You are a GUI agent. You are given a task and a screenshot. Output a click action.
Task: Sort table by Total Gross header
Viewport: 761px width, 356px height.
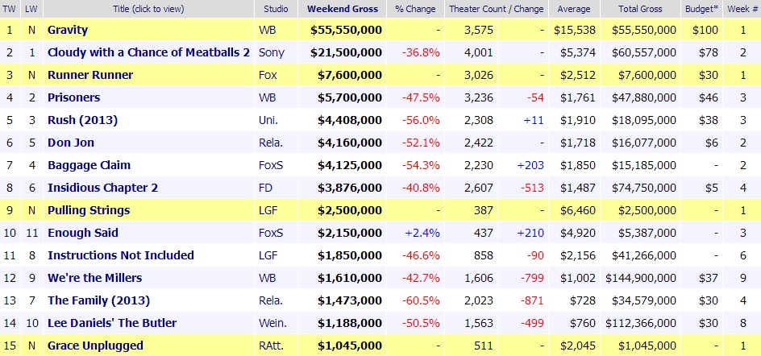click(641, 9)
